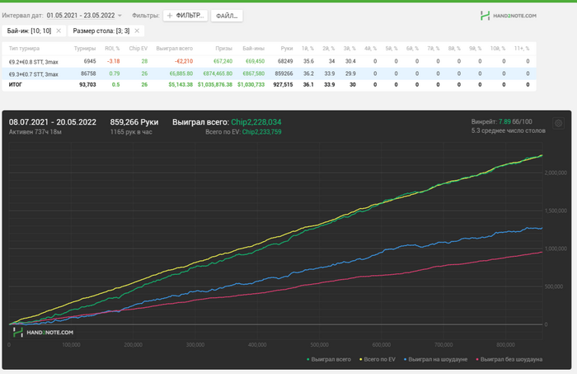
Task: Toggle the Выиграл на шоудауне legend series
Action: [435, 359]
